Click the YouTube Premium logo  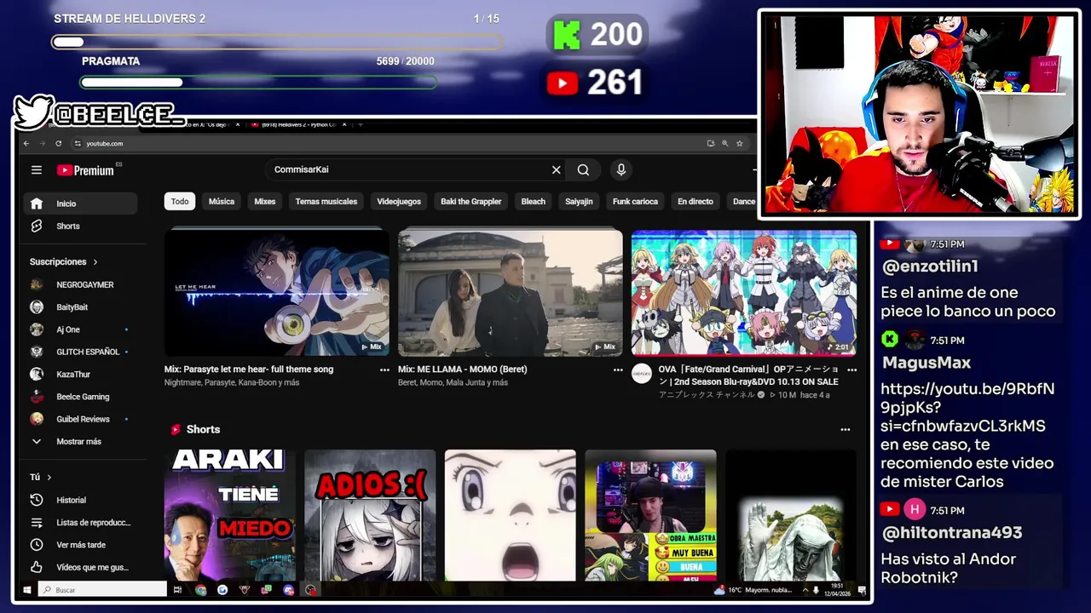point(85,170)
